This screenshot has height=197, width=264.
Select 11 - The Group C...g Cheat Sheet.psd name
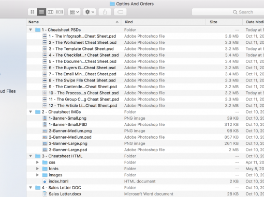[x=84, y=100]
